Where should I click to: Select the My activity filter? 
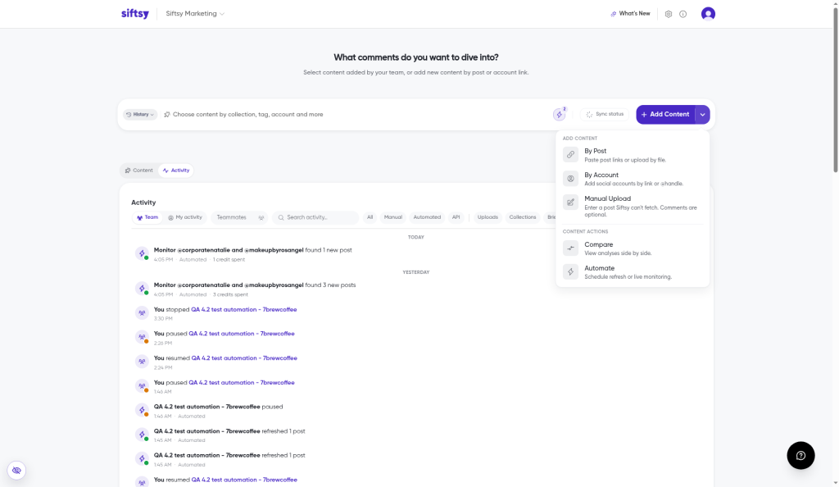pos(185,217)
